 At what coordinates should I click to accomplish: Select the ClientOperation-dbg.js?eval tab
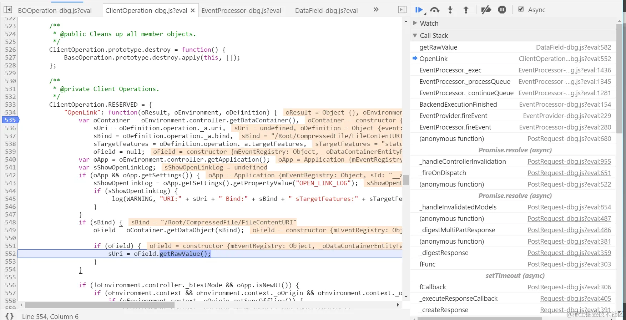(146, 11)
